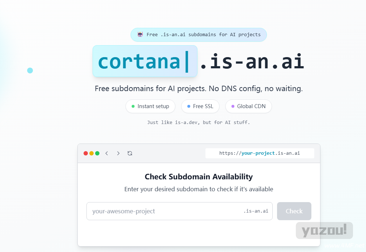Click the red window dot
The image size is (366, 252).
86,153
